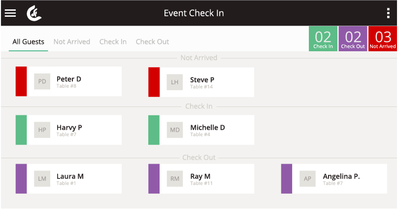Click the MD avatar for Michelle D
Screen dimensions: 398x209
click(x=175, y=130)
